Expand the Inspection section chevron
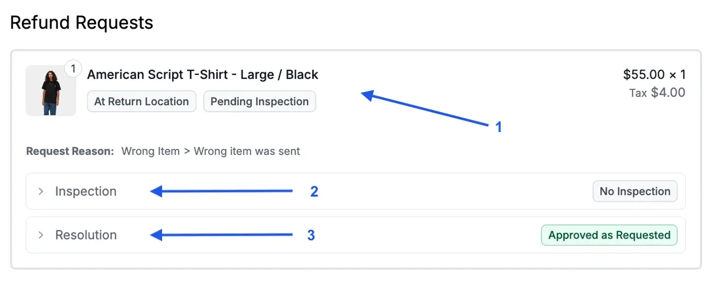This screenshot has width=712, height=284. (x=41, y=192)
